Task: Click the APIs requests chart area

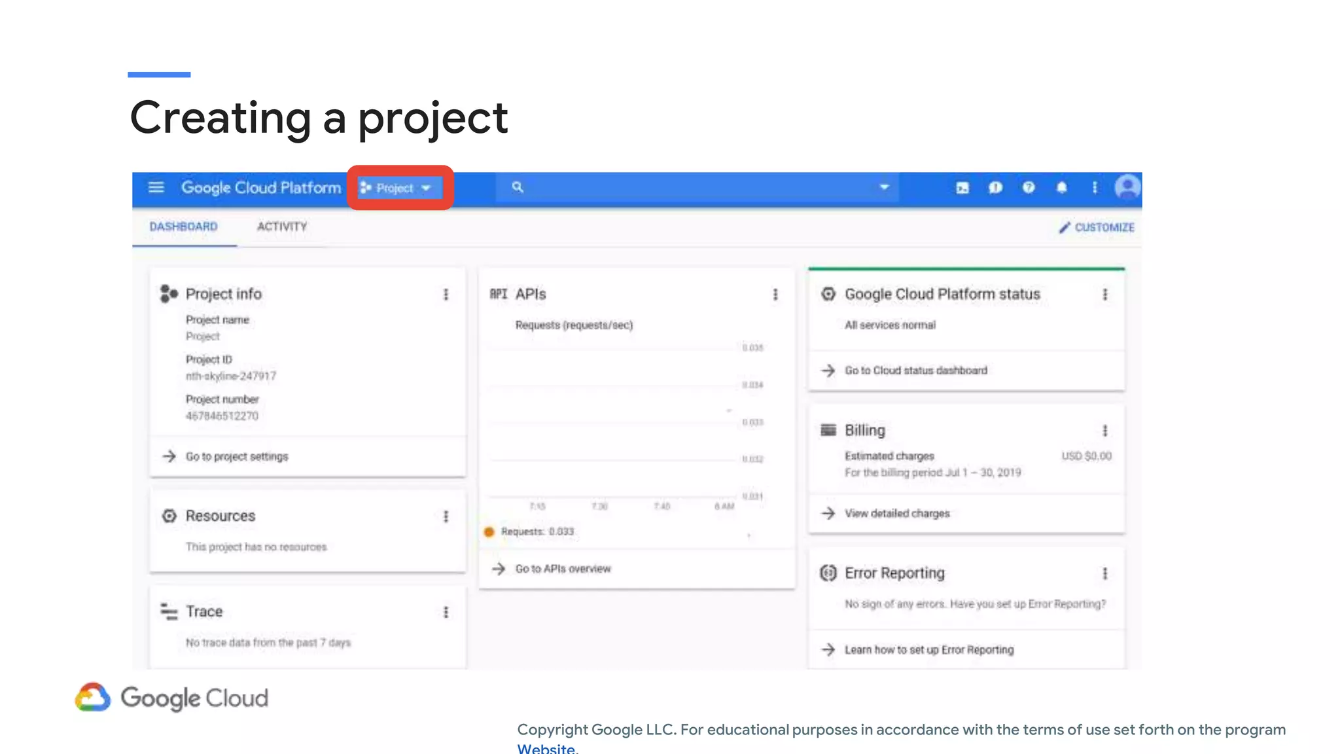Action: (613, 422)
